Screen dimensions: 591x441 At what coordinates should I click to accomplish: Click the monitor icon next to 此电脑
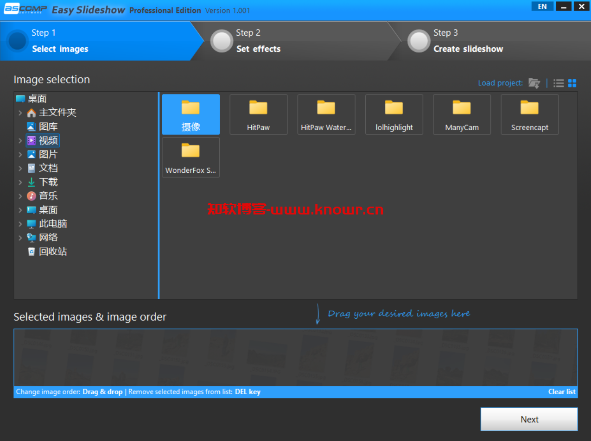point(32,224)
